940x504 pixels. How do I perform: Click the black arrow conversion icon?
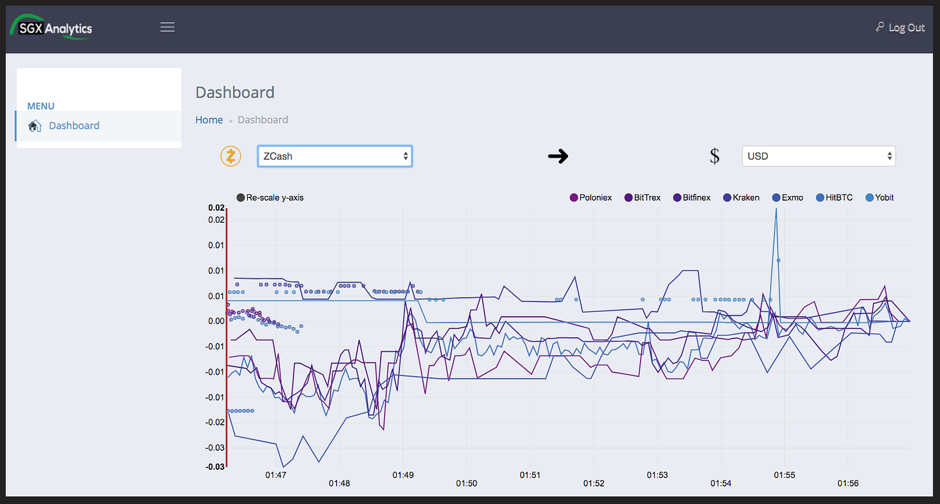point(558,156)
